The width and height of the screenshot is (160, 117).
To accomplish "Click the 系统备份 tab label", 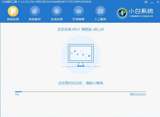I will pos(35,19).
